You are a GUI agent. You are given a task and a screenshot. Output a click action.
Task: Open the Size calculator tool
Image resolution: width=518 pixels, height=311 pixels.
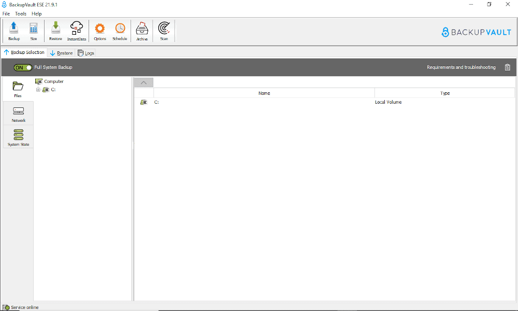(x=33, y=31)
